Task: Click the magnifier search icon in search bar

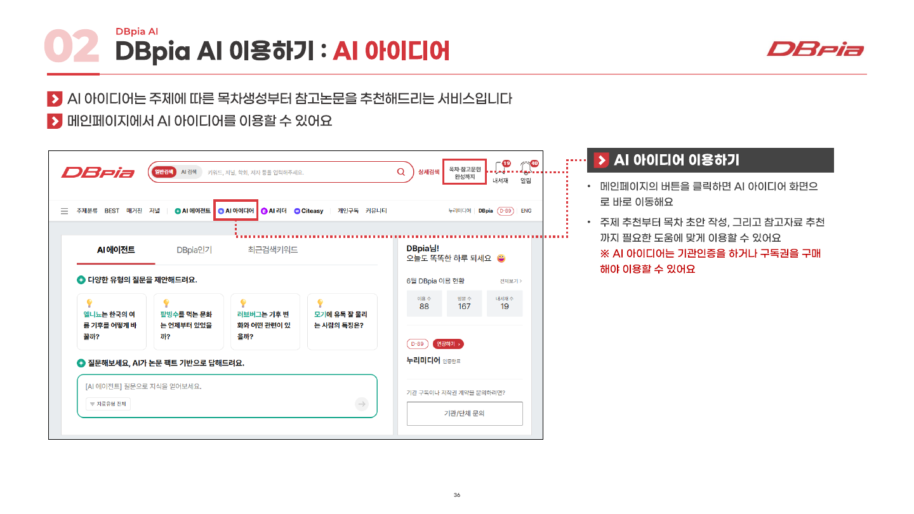Action: pyautogui.click(x=401, y=171)
